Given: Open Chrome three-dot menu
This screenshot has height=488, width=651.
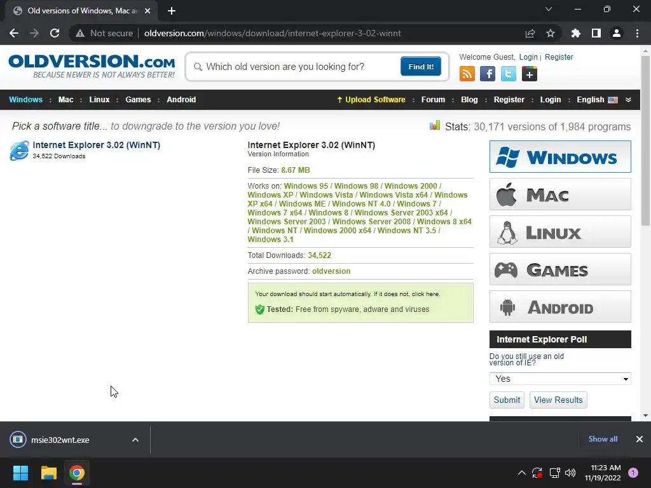Looking at the screenshot, I should [637, 33].
